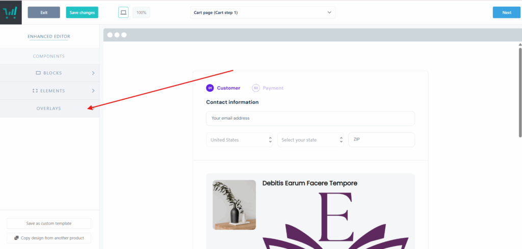This screenshot has width=522, height=249.
Task: Switch to the Customer step label
Action: 228,88
